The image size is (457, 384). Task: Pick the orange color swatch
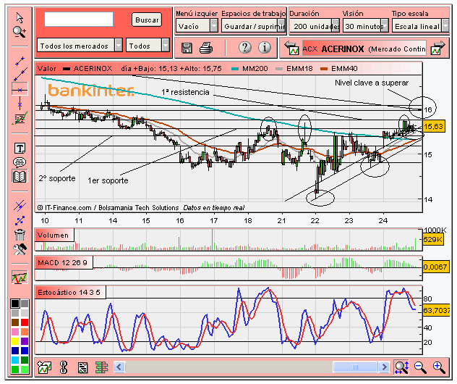pyautogui.click(x=25, y=332)
